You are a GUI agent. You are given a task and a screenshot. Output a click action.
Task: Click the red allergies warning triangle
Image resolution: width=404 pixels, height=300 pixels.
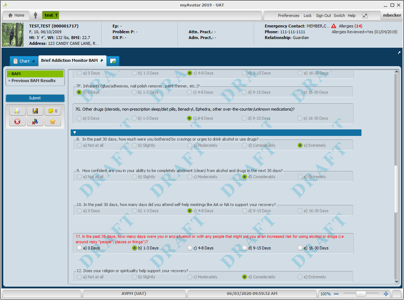click(334, 26)
